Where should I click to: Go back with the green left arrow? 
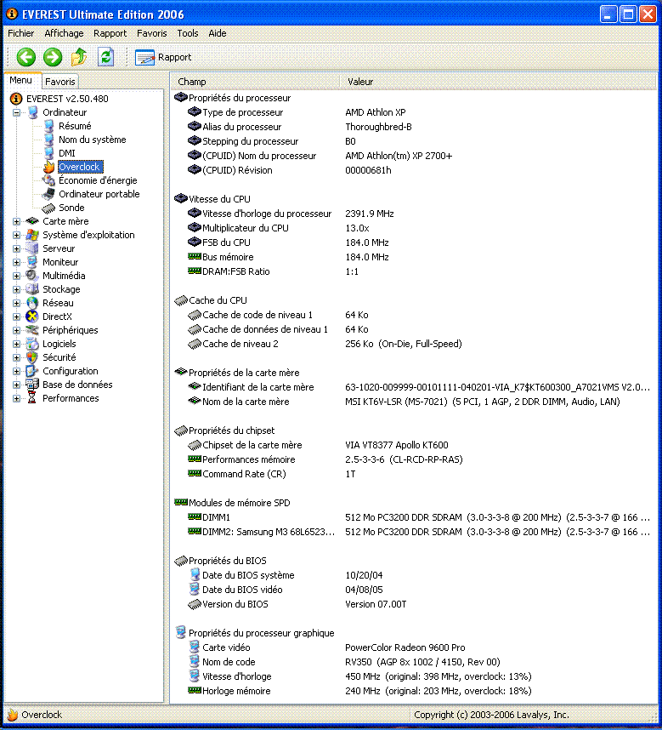coord(26,57)
